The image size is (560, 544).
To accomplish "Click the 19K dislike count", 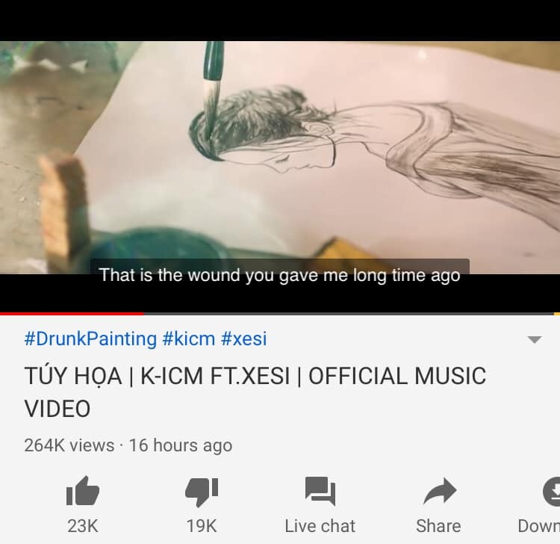I will (202, 526).
